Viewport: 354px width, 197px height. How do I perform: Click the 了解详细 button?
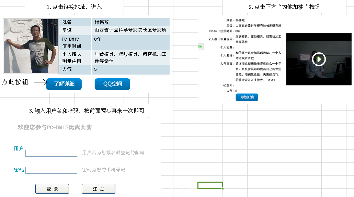pos(64,84)
